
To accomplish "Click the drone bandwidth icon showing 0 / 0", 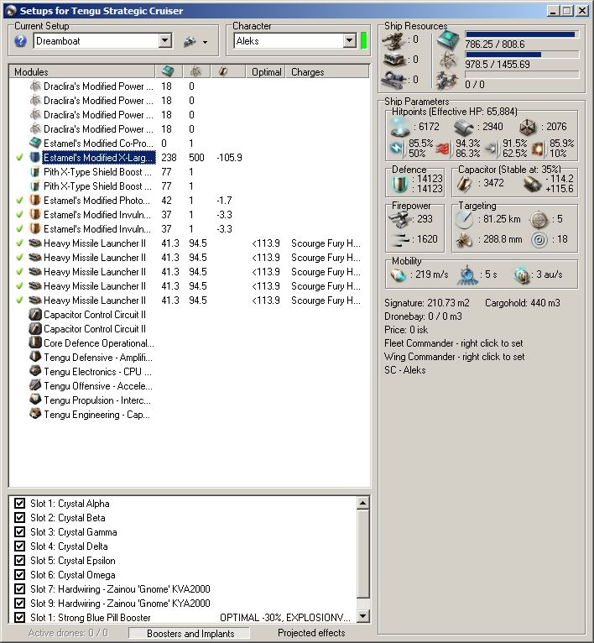I will tap(448, 81).
